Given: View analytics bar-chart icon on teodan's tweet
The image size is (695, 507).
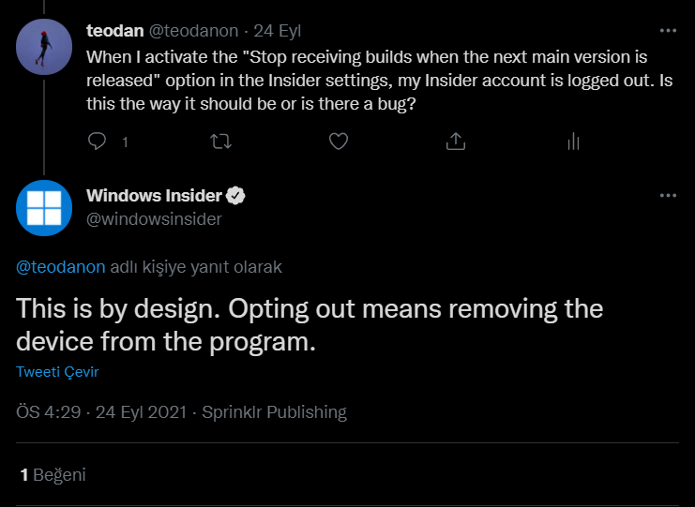Looking at the screenshot, I should pyautogui.click(x=574, y=142).
